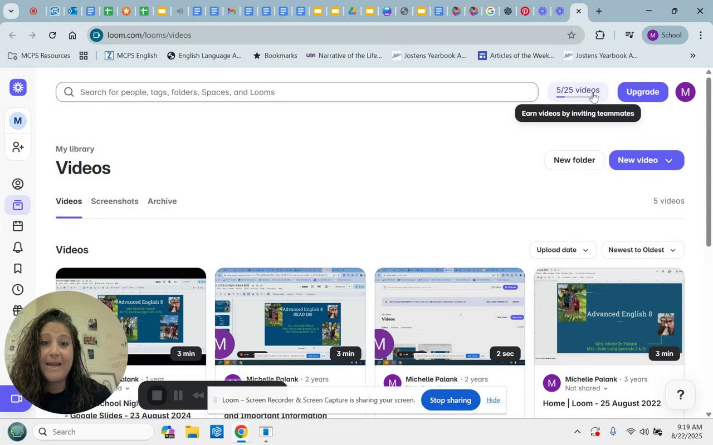Open the Newest to Oldest dropdown
The width and height of the screenshot is (713, 445).
coord(642,250)
